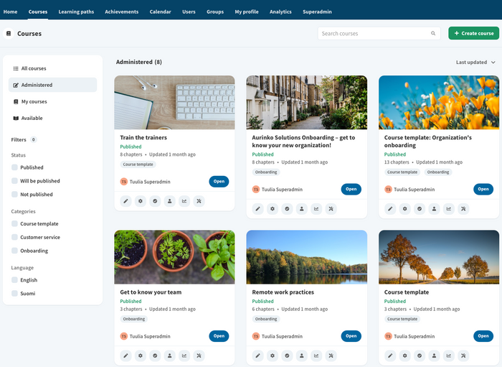The image size is (502, 367).
Task: Open settings gear for Train the trainers course
Action: [x=141, y=201]
